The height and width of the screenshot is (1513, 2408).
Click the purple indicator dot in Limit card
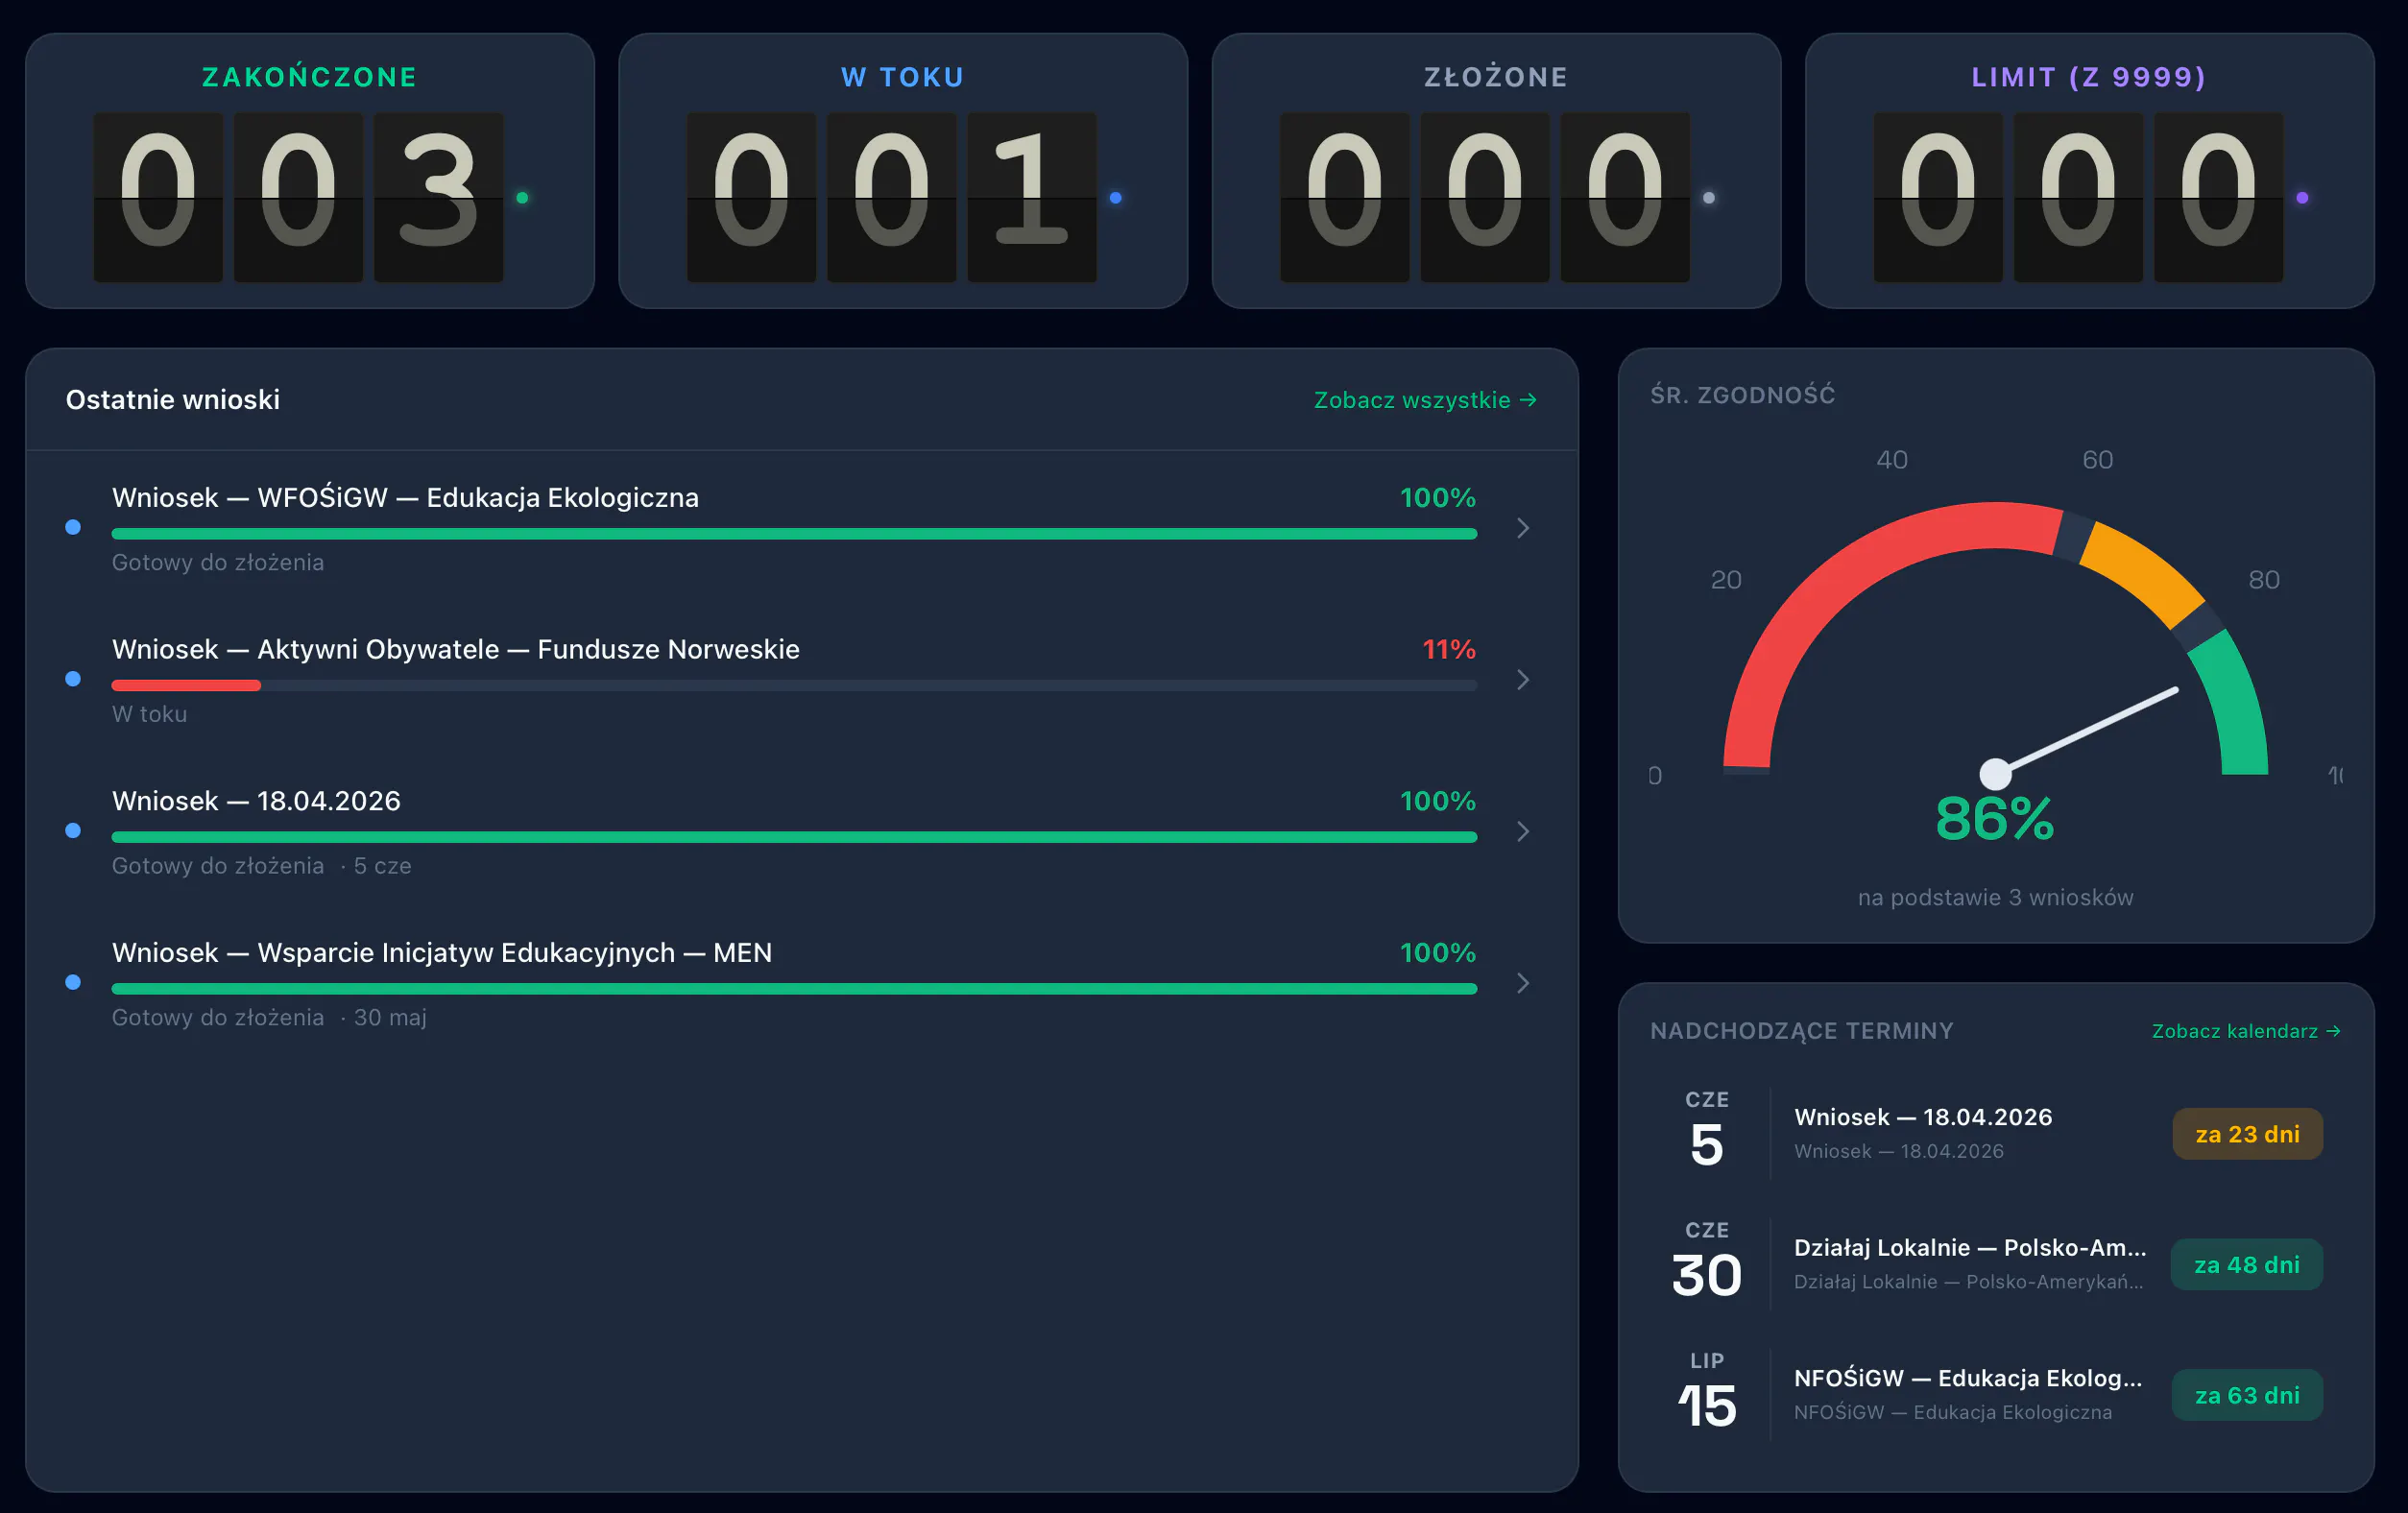click(x=2302, y=198)
